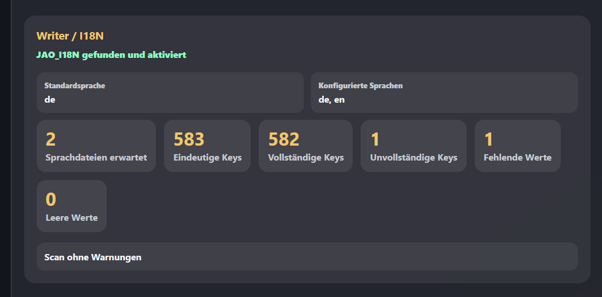Click the 0 empty values count
Viewport: 602px width, 297px height.
51,199
